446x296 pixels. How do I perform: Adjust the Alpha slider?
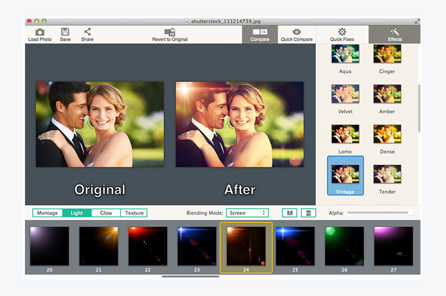[x=410, y=213]
